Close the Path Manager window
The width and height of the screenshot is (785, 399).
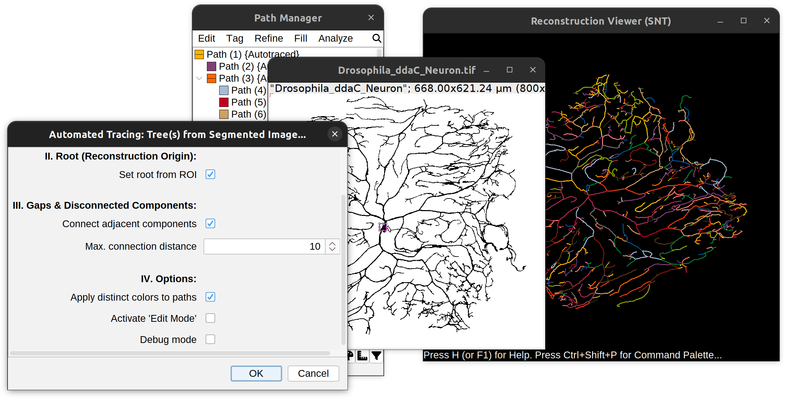point(371,18)
